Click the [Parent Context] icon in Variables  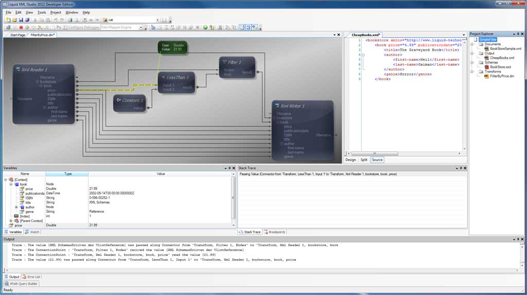[16, 221]
